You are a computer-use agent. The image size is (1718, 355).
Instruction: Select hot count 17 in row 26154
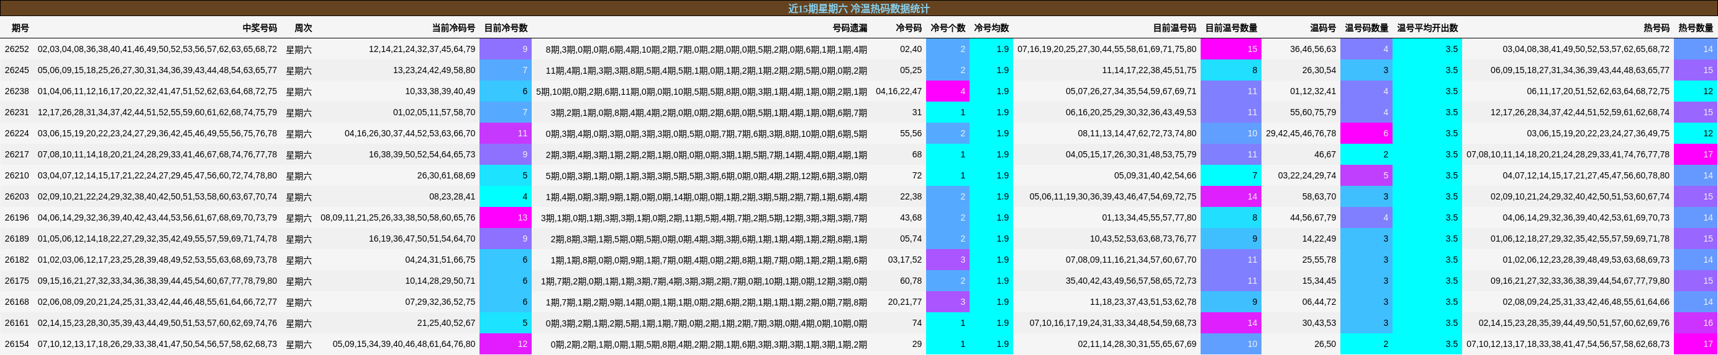(x=1696, y=344)
